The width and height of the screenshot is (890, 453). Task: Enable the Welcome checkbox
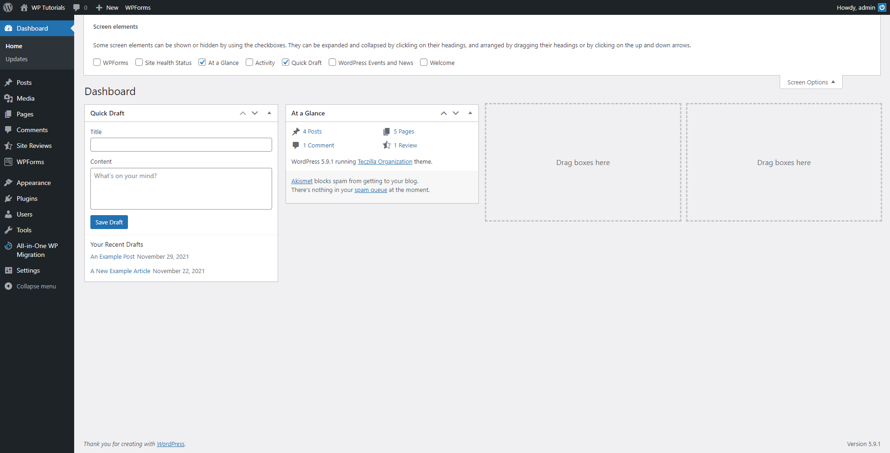(x=424, y=62)
